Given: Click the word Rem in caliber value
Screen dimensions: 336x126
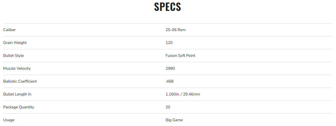Looking at the screenshot, I should point(182,30).
